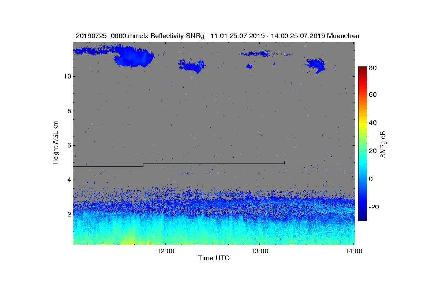Click the height tick label 4
Screen dimensions: 439x292
69,180
